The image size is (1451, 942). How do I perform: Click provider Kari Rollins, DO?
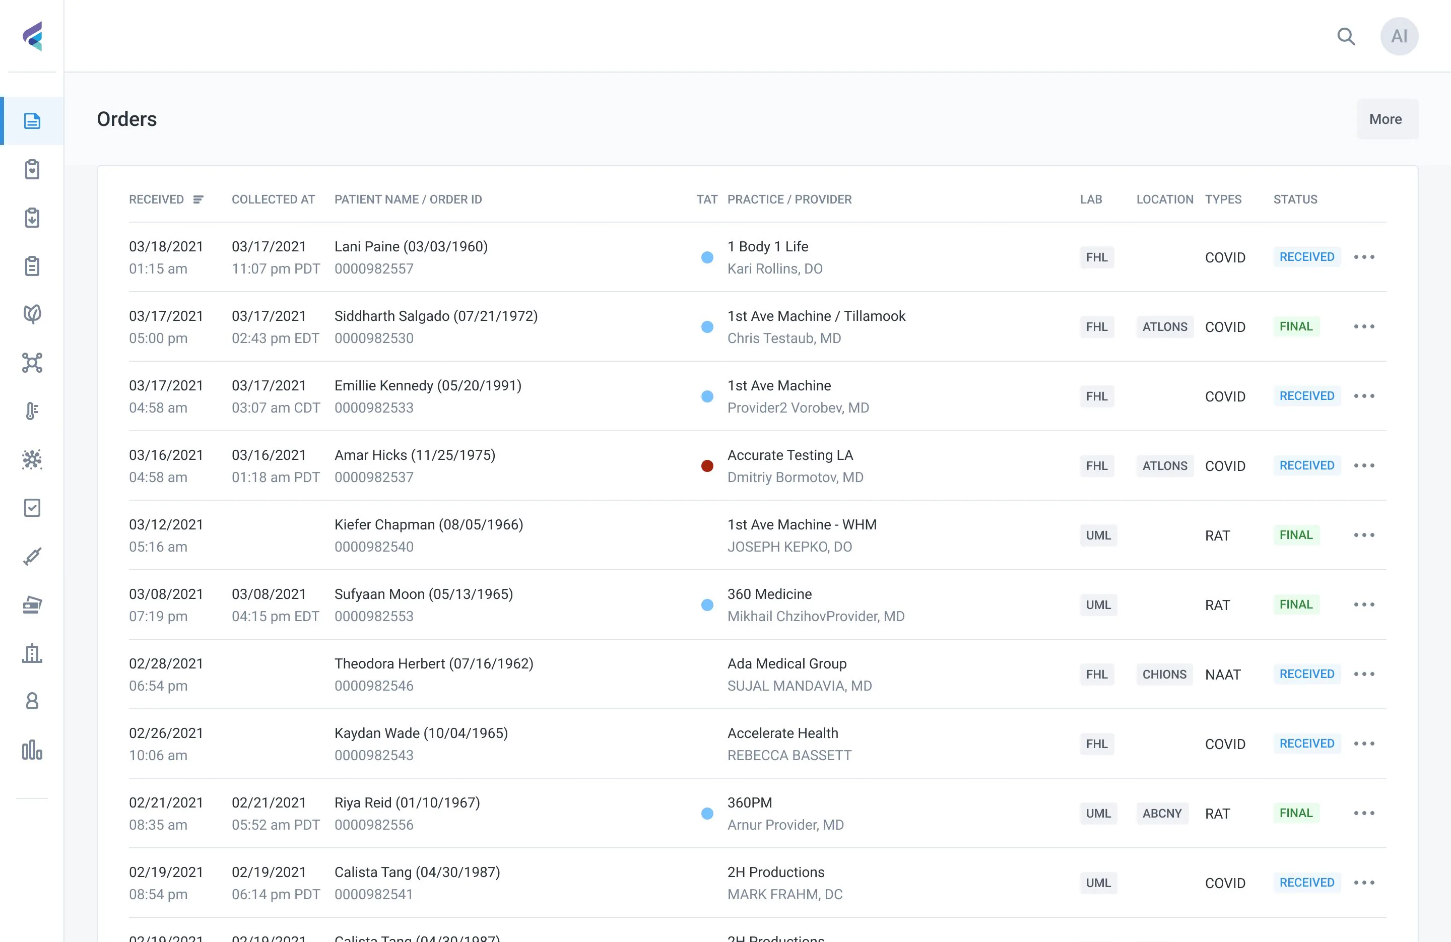[775, 269]
